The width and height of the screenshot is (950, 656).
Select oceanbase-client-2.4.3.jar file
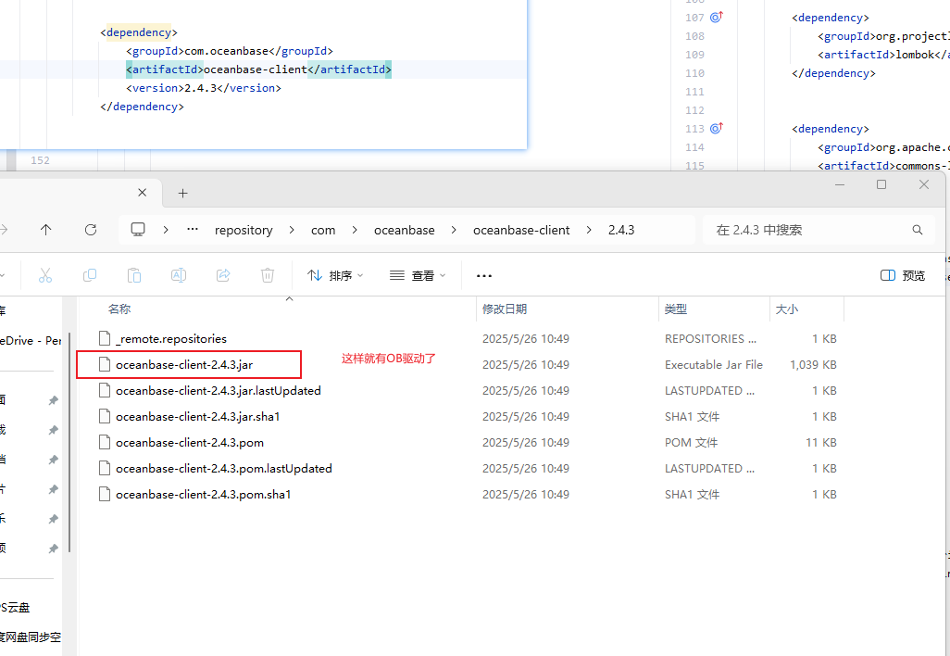[184, 364]
